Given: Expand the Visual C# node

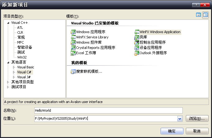Looking at the screenshot, I should [14, 72].
